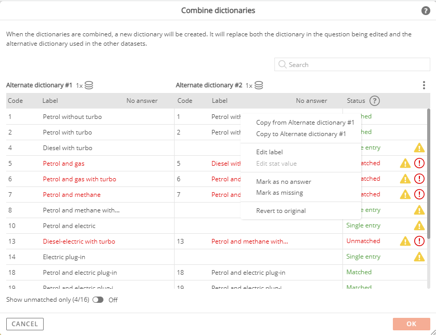The height and width of the screenshot is (335, 436).
Task: Choose Copy to Alternate dictionary #1
Action: pyautogui.click(x=301, y=134)
